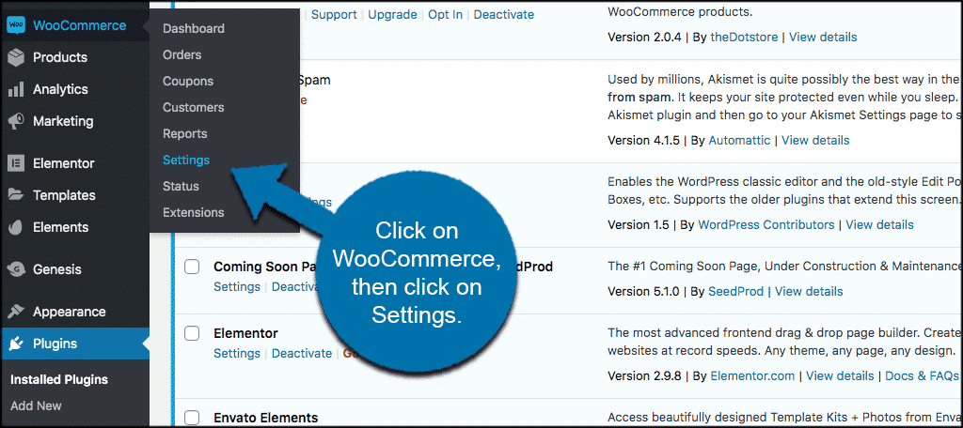Tick the Envato Elements plugin checkbox
Viewport: 963px width, 428px height.
192,418
